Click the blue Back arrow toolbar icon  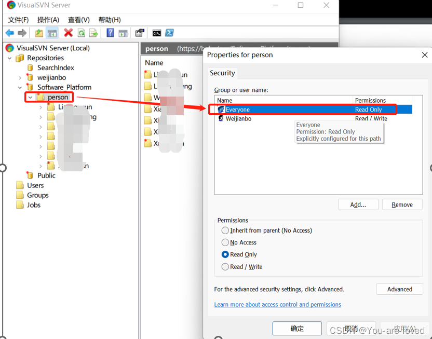[x=10, y=33]
